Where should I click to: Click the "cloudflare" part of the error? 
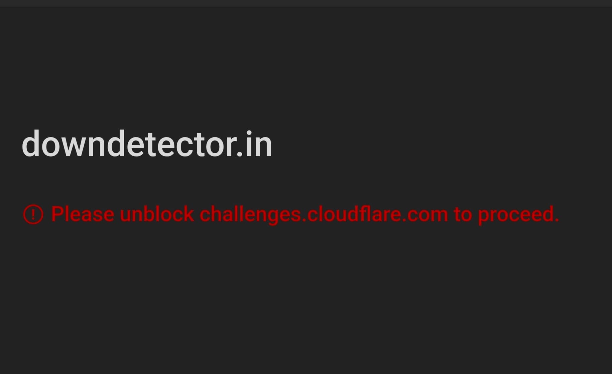(354, 214)
